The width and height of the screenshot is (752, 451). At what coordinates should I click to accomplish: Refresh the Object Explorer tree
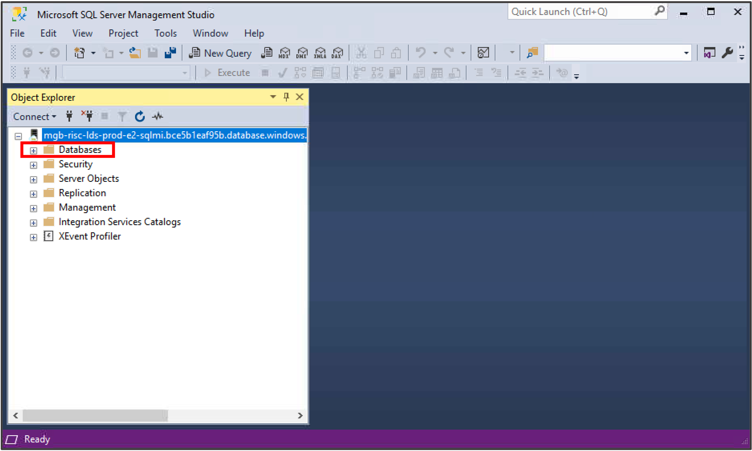click(140, 116)
